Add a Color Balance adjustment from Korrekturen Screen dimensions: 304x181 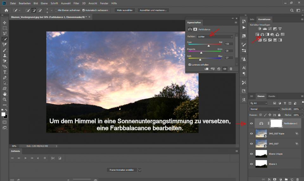coord(262,34)
